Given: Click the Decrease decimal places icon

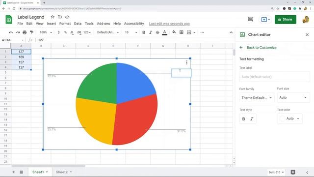Looking at the screenshot, I should coord(72,32).
